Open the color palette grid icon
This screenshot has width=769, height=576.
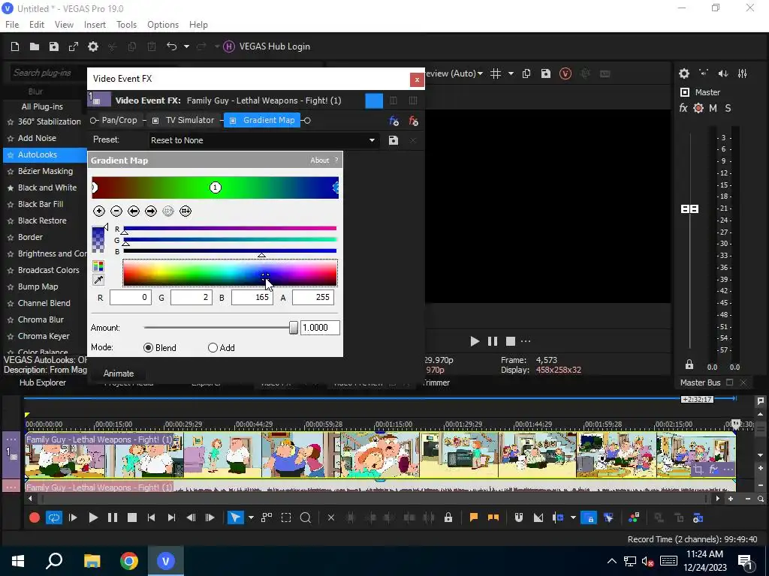[x=98, y=266]
